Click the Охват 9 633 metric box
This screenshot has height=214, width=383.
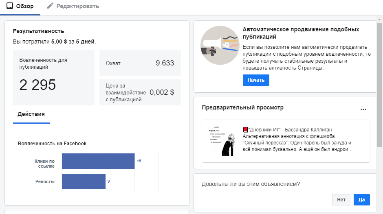pyautogui.click(x=140, y=63)
